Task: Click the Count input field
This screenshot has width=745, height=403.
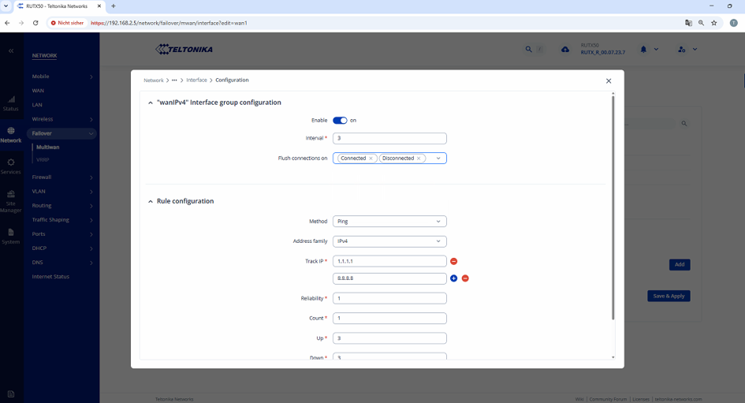Action: pos(389,319)
